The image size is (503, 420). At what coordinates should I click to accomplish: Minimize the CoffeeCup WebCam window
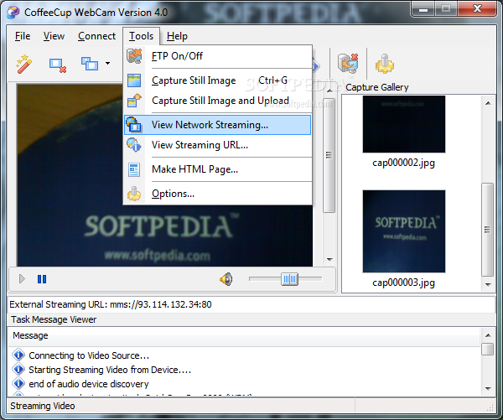(423, 9)
